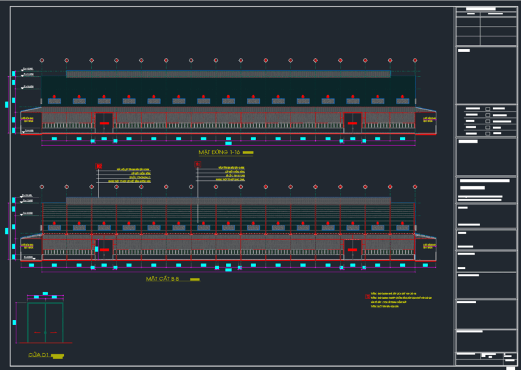Image resolution: width=521 pixels, height=370 pixels.
Task: Select right door in Mặt Cắt B-B section
Action: (352, 248)
